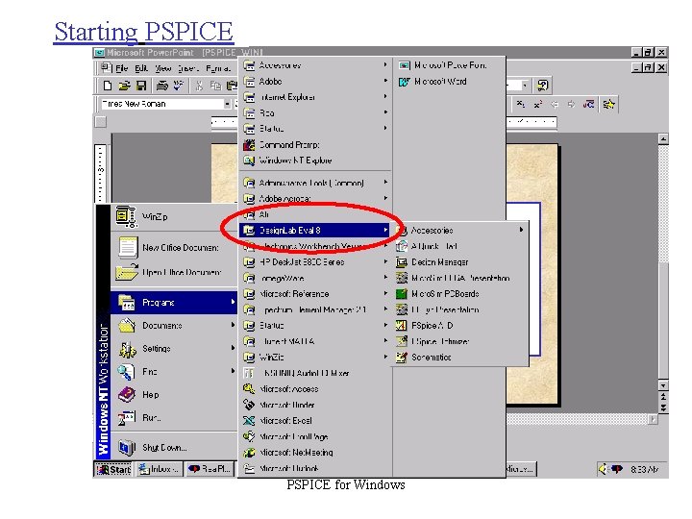
Task: Choose Shut Down in the Start menu
Action: pyautogui.click(x=174, y=448)
